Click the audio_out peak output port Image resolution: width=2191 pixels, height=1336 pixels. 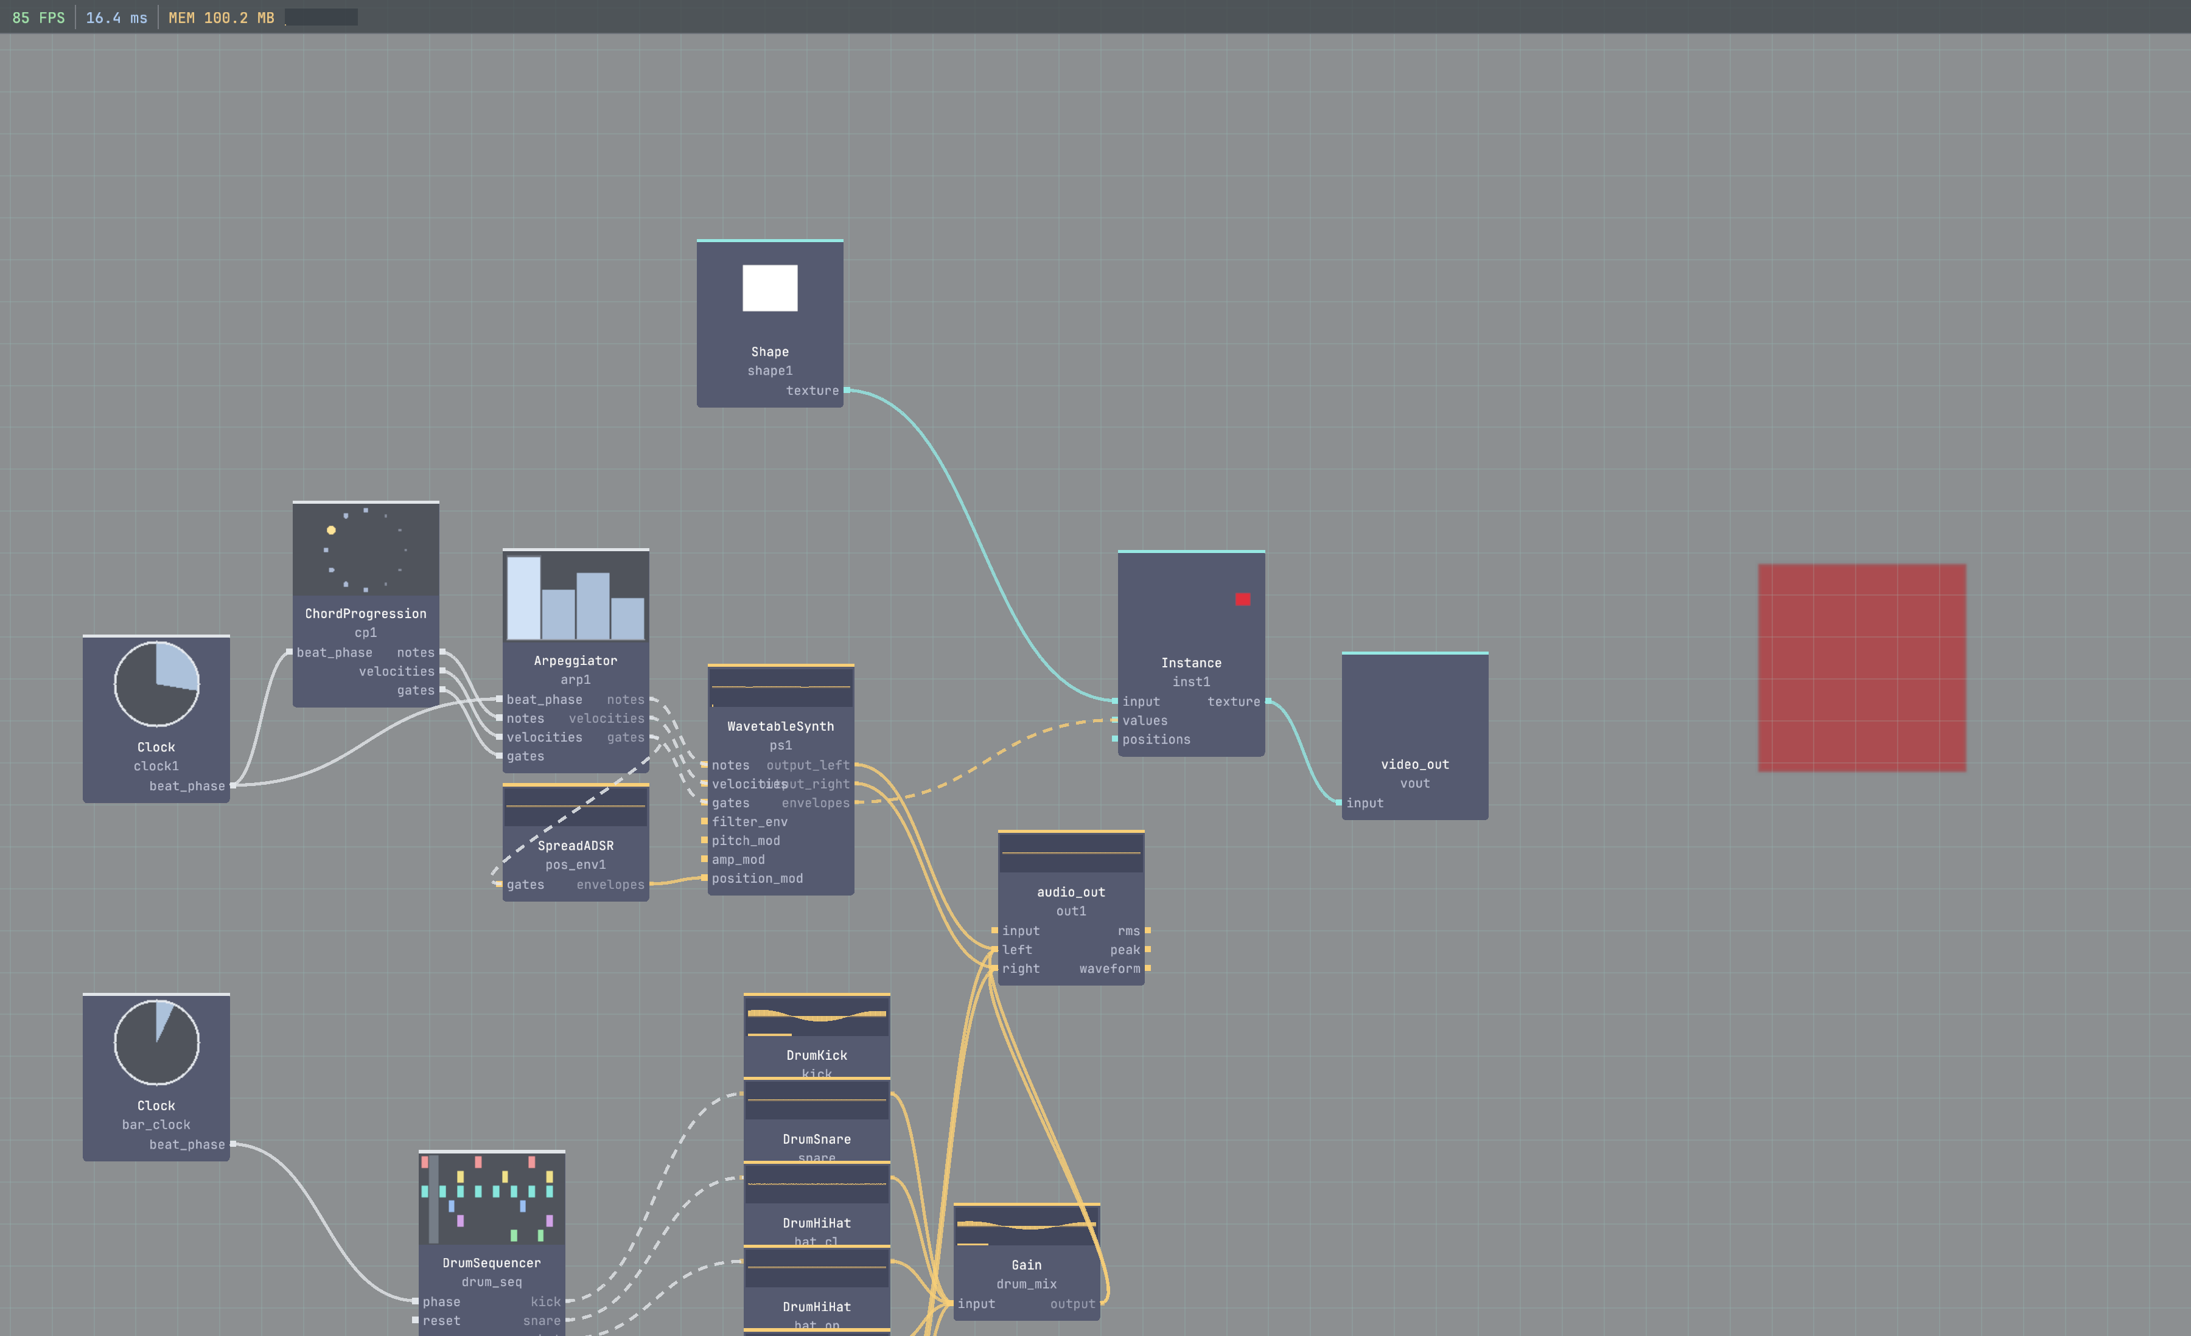(1148, 949)
